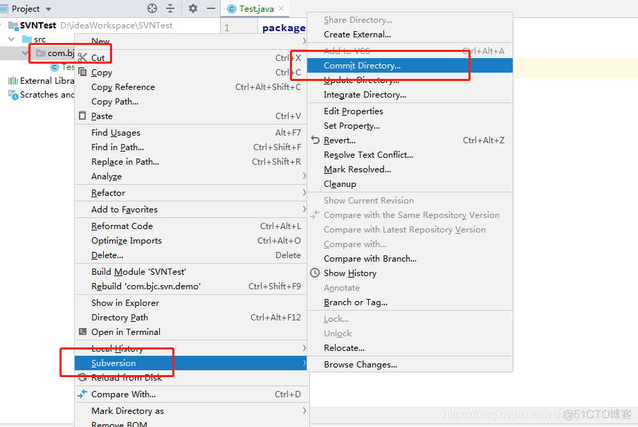This screenshot has width=638, height=427.
Task: Select Find Usages menu item
Action: pos(190,133)
